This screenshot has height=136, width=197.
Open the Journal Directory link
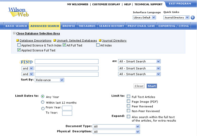point(114,41)
